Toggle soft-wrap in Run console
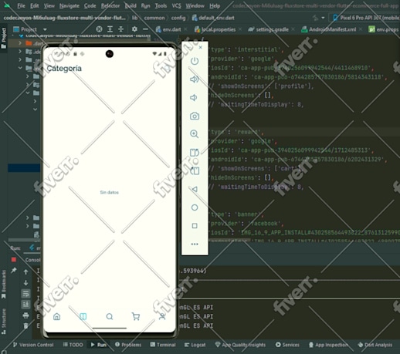The width and height of the screenshot is (400, 354). coord(25,294)
